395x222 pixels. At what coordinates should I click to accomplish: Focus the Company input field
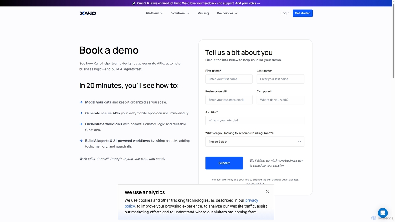pos(280,100)
